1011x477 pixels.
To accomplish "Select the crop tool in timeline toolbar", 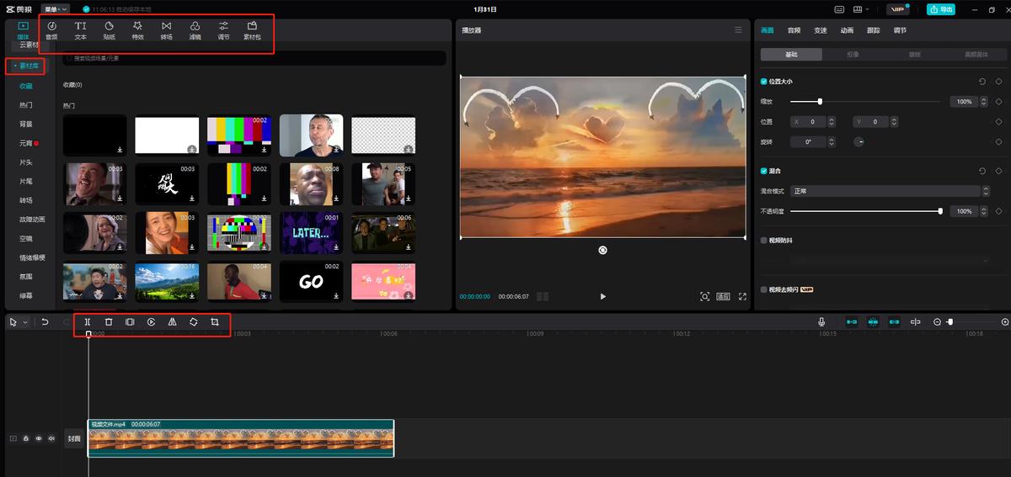I will [215, 322].
